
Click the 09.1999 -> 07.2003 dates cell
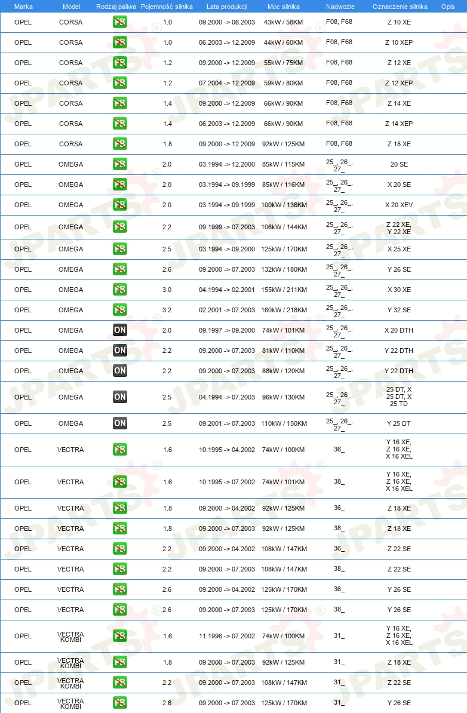click(227, 228)
